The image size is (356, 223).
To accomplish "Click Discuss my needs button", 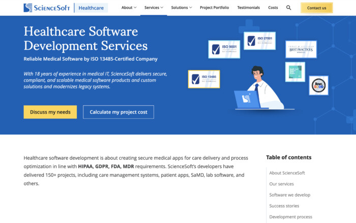I will tap(50, 112).
